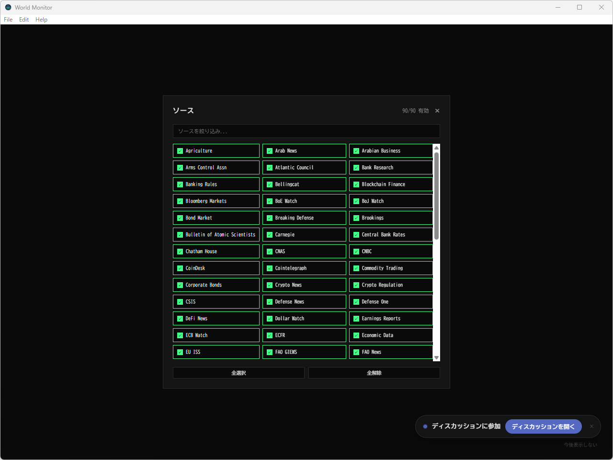Close the ソース sources dialog

pos(437,111)
